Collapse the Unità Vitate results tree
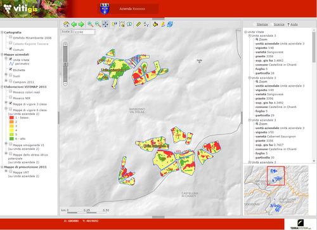 tap(245, 32)
